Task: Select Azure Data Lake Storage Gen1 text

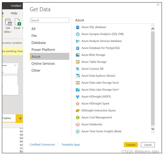Action: pos(100,90)
